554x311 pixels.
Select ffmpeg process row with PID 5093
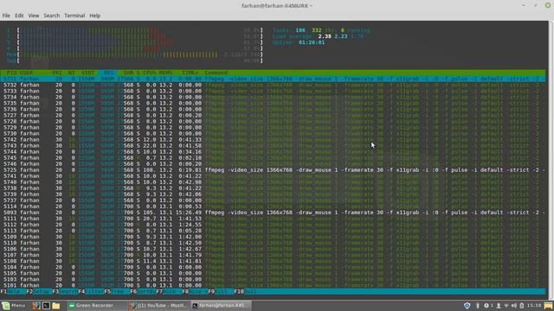point(273,213)
